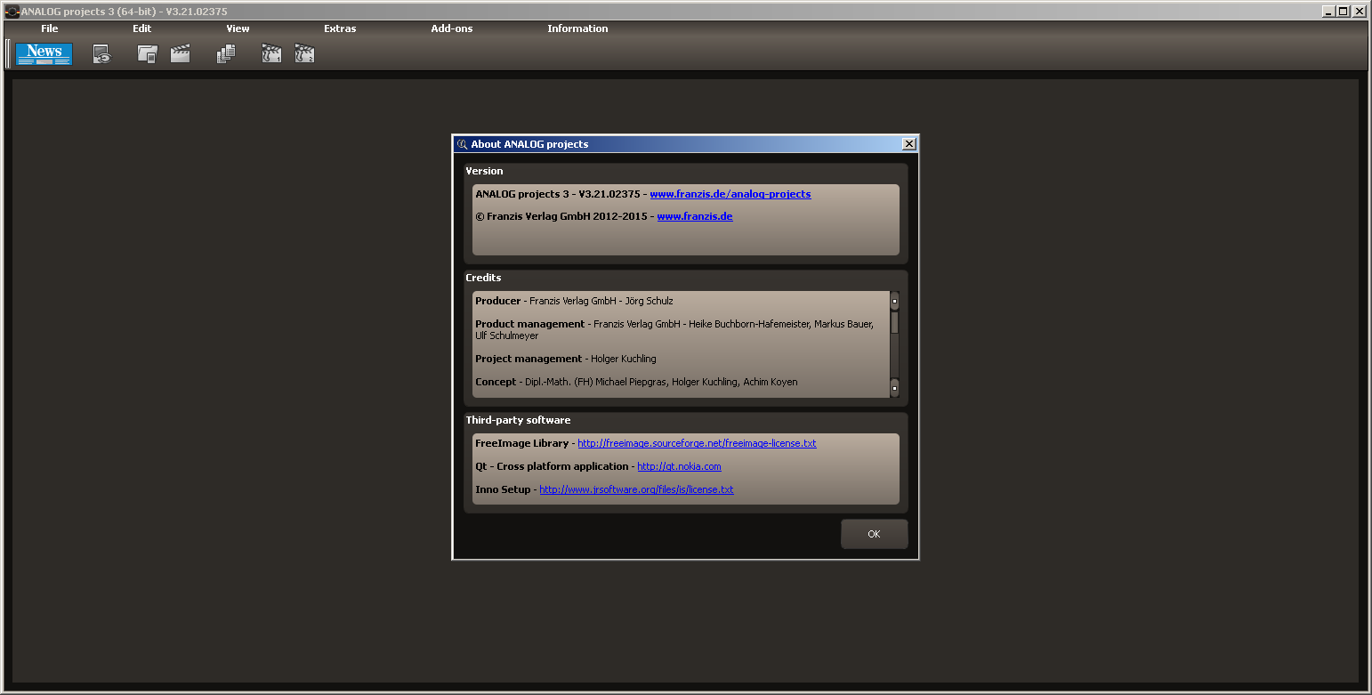Image resolution: width=1372 pixels, height=695 pixels.
Task: Open the www.franzis.de copyright link
Action: pos(695,216)
